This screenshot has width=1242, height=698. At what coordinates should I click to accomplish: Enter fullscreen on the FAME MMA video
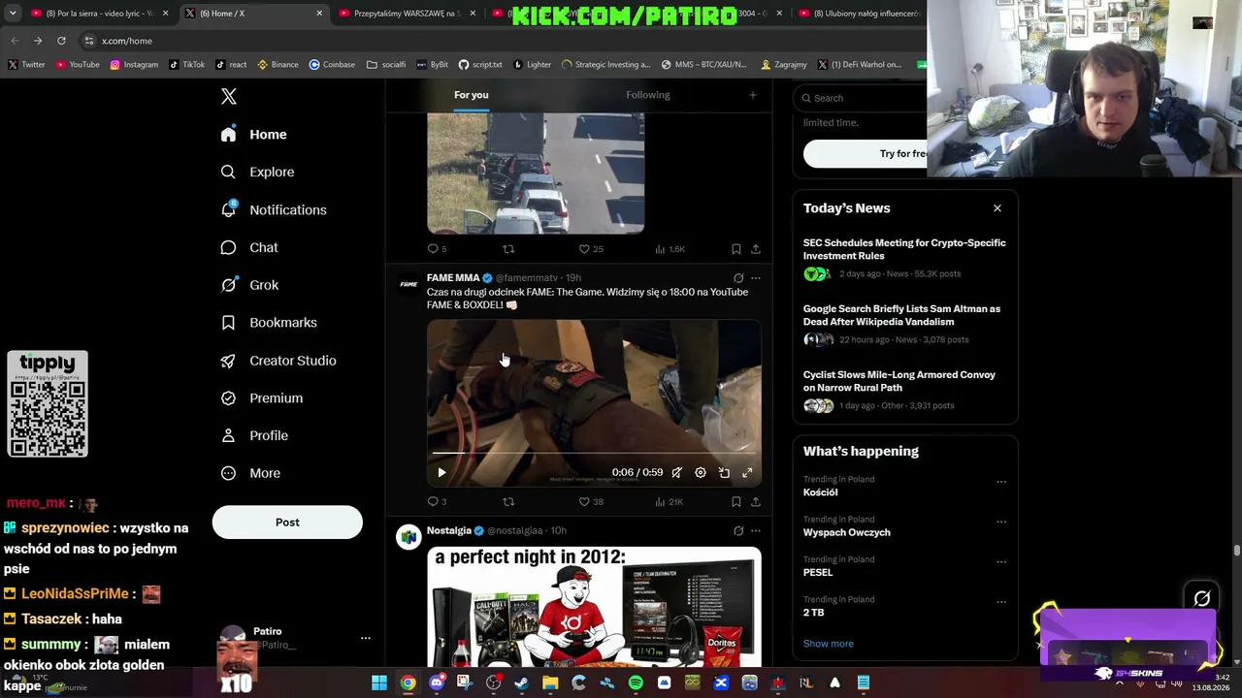pos(747,472)
